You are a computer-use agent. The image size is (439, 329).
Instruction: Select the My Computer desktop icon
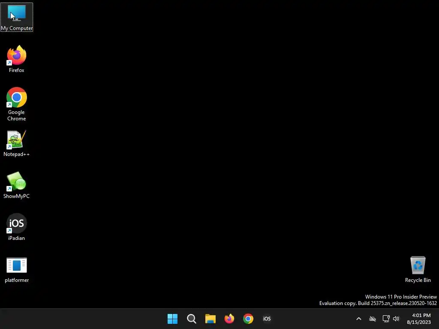coord(17,17)
